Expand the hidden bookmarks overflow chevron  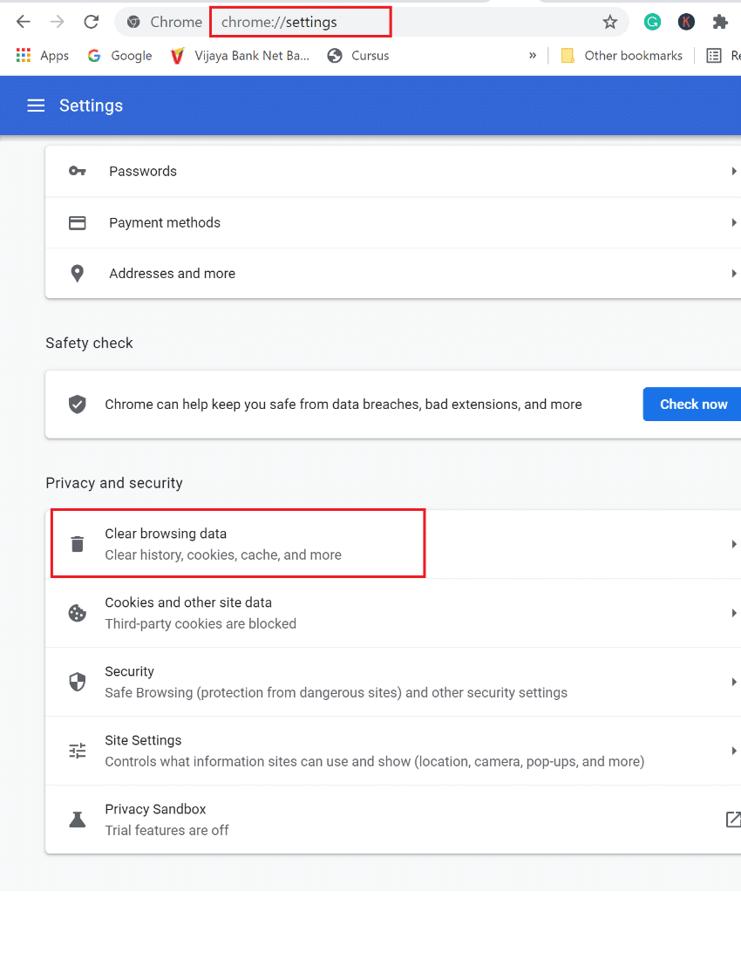tap(533, 55)
